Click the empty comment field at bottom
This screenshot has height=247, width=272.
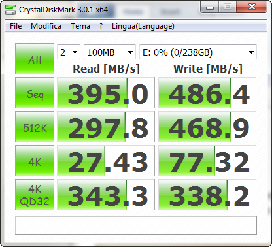pos(136,225)
